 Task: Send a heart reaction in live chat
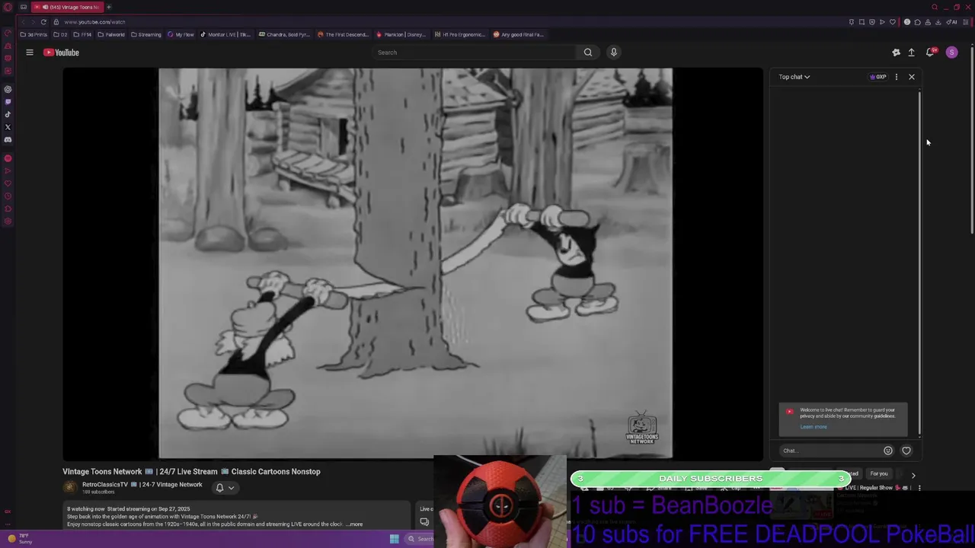click(906, 451)
